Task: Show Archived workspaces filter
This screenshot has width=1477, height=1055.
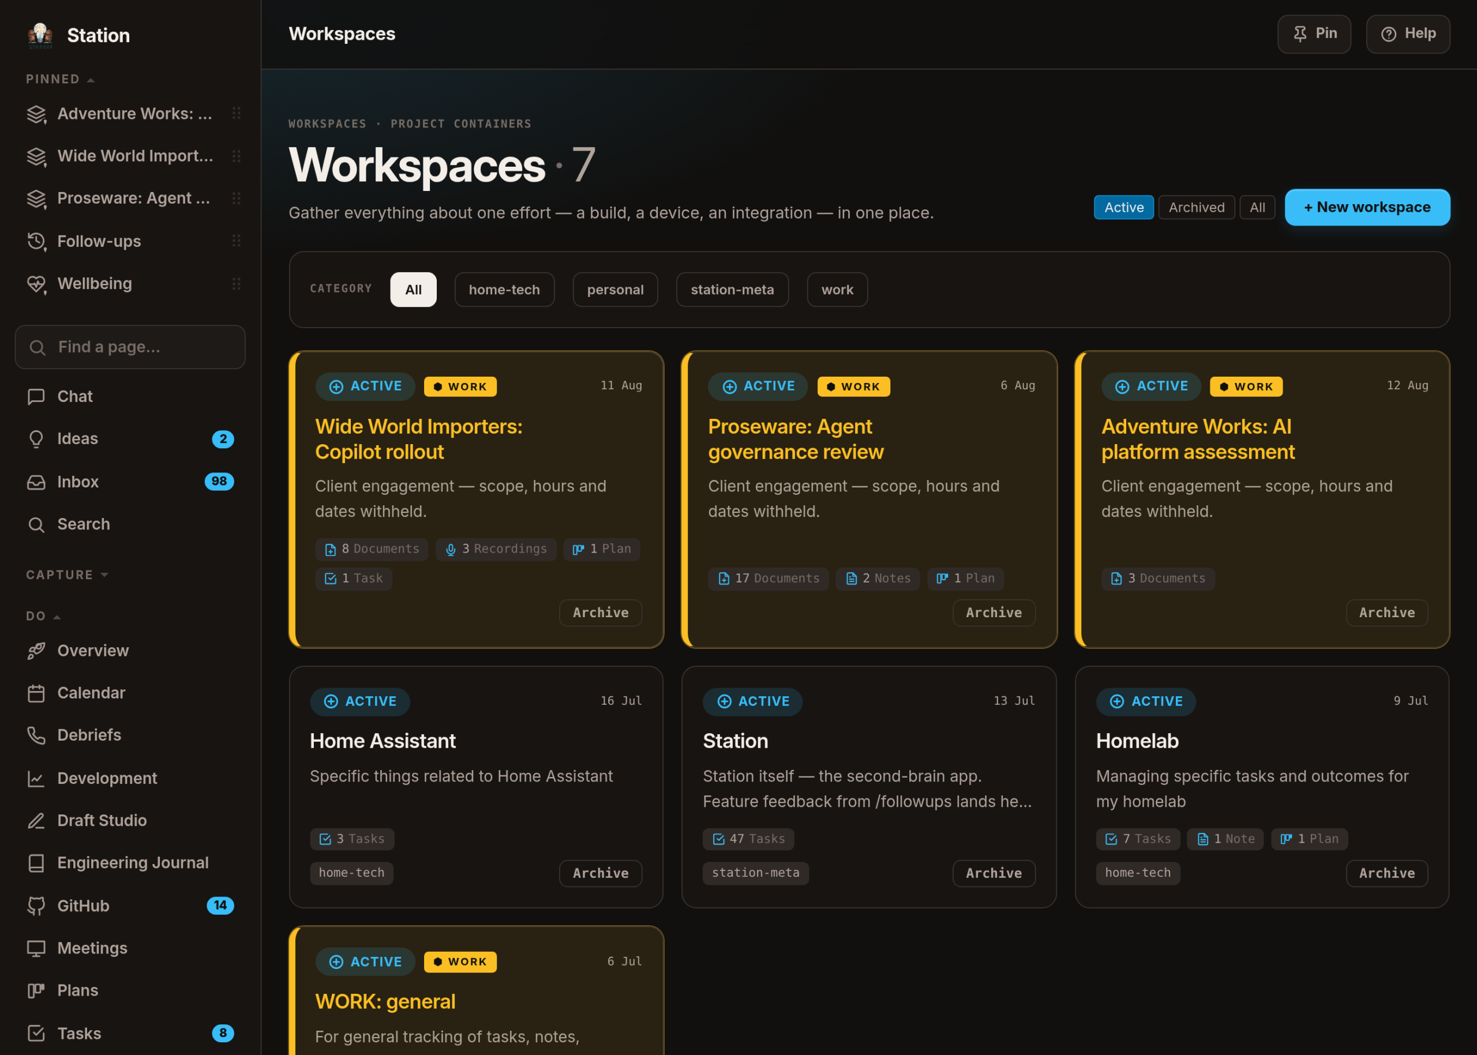Action: tap(1196, 207)
